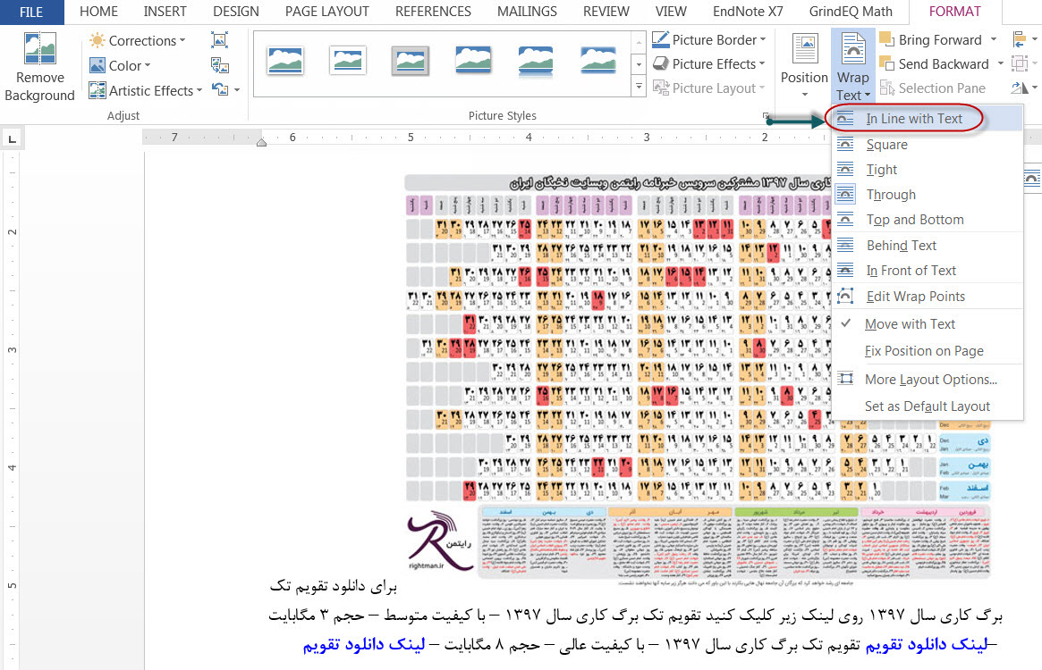
Task: Expand the Picture Styles gallery
Action: [639, 88]
